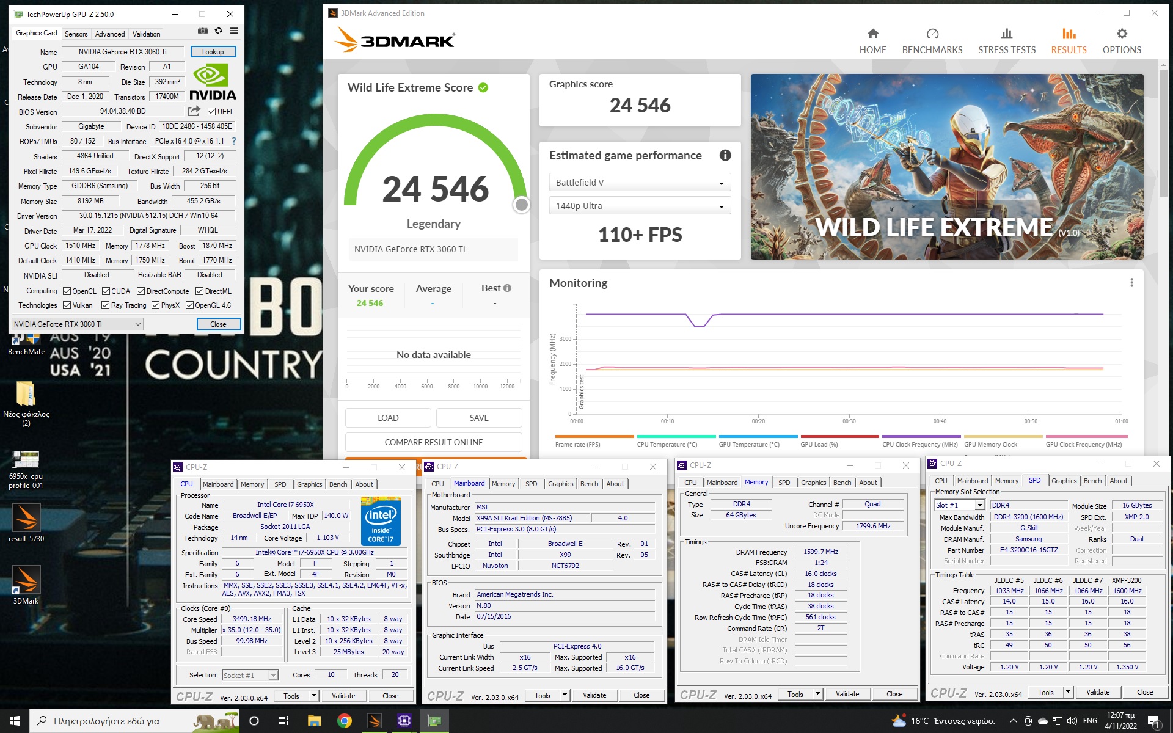Screen dimensions: 1173x733
Task: Click the BIOS export share icon in GPU-Z
Action: [x=194, y=111]
